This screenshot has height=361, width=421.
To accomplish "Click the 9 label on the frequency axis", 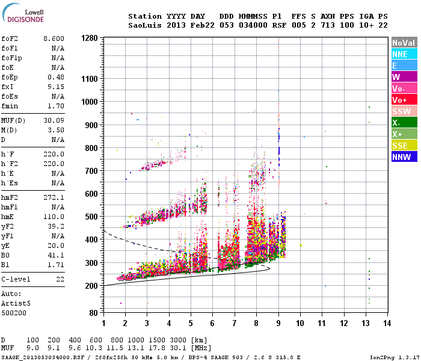I will 278,323.
